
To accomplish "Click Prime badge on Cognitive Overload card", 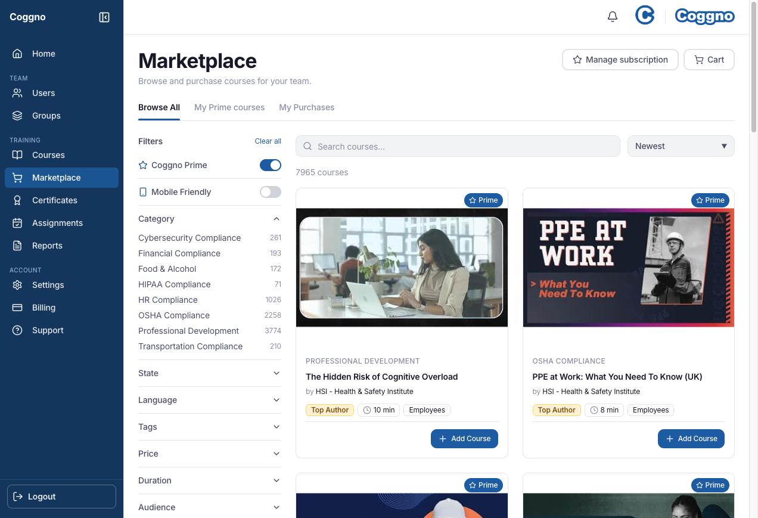I will click(483, 200).
